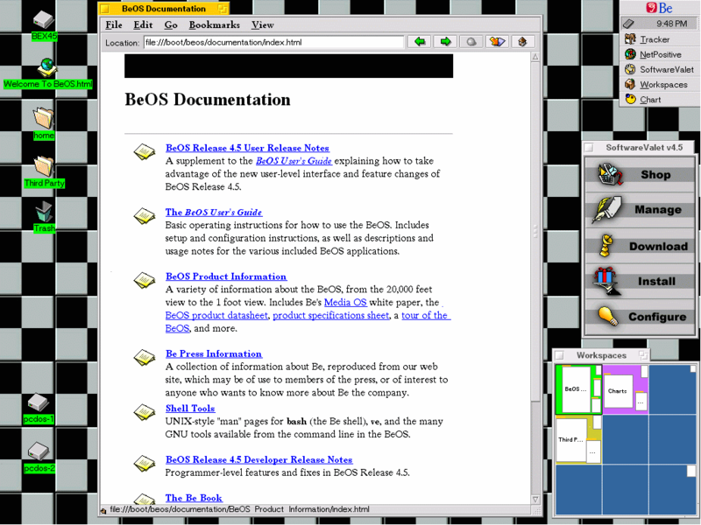Open the View menu
The height and width of the screenshot is (525, 701).
[x=262, y=24]
